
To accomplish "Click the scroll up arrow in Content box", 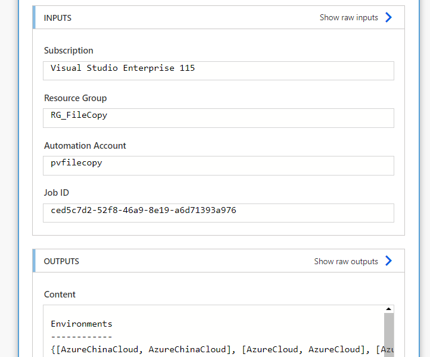I will coord(388,309).
